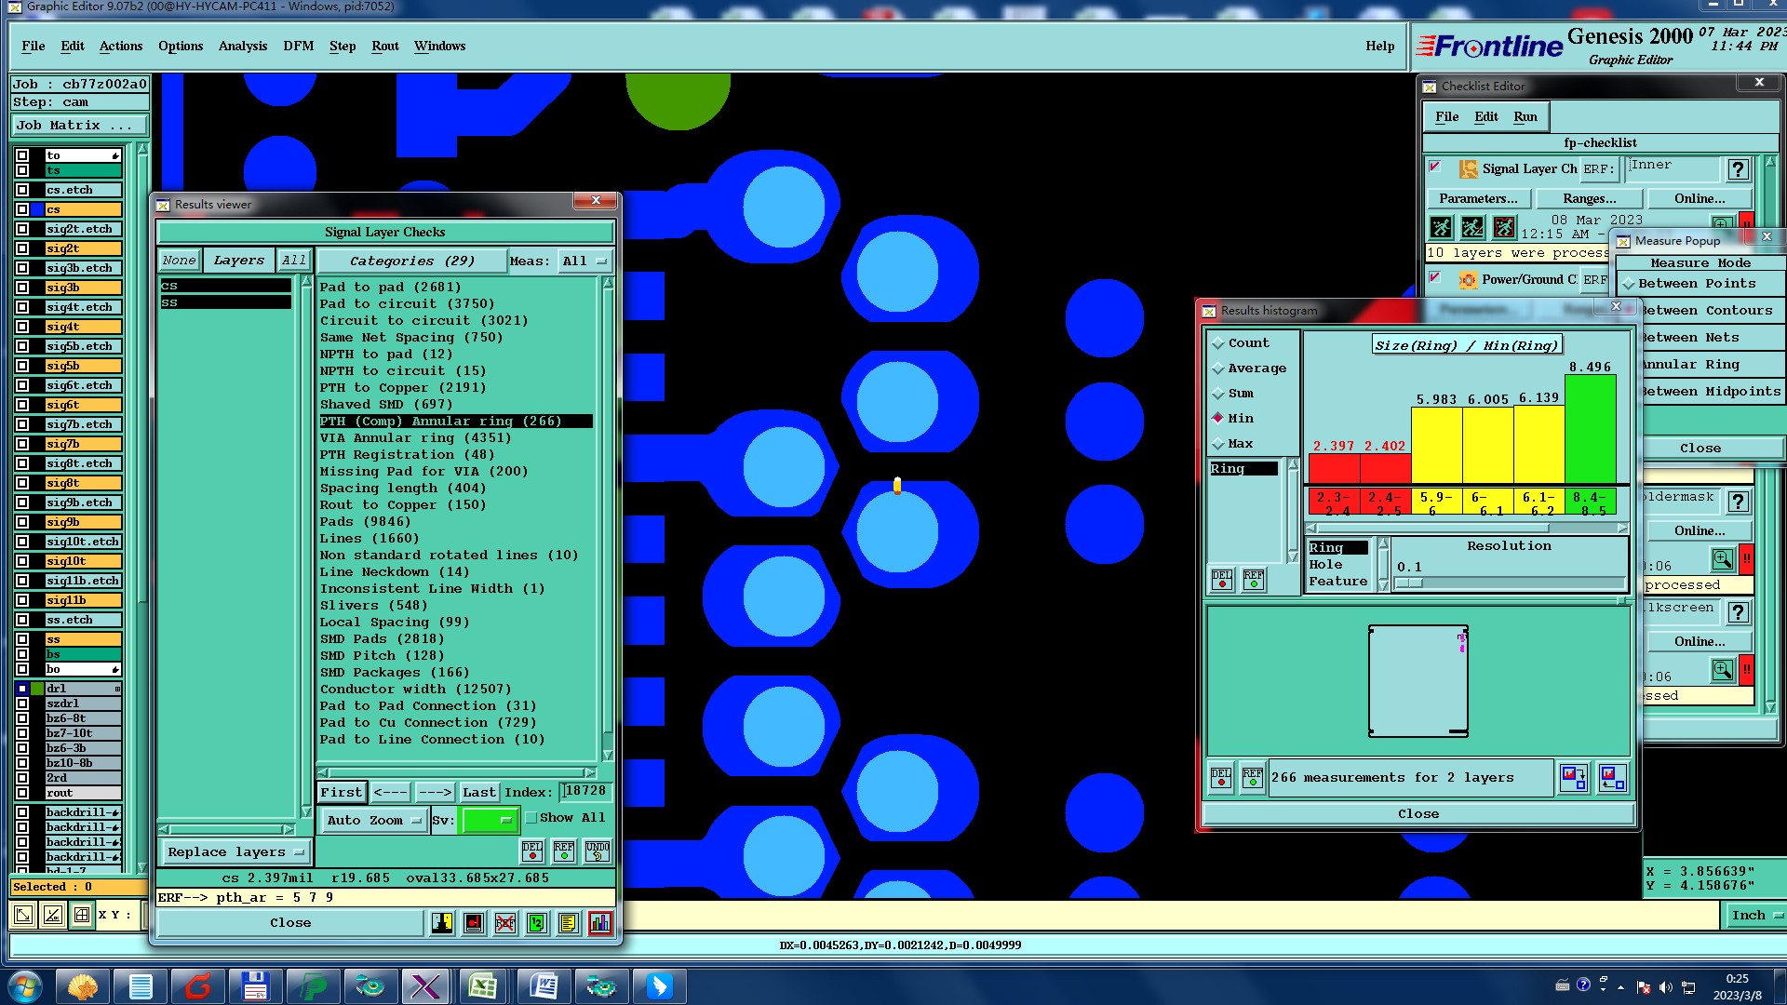The image size is (1787, 1005).
Task: Run the first running-man icon in Checklist Editor
Action: [x=1441, y=227]
